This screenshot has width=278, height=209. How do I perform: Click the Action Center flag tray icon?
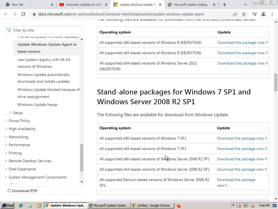239,206
